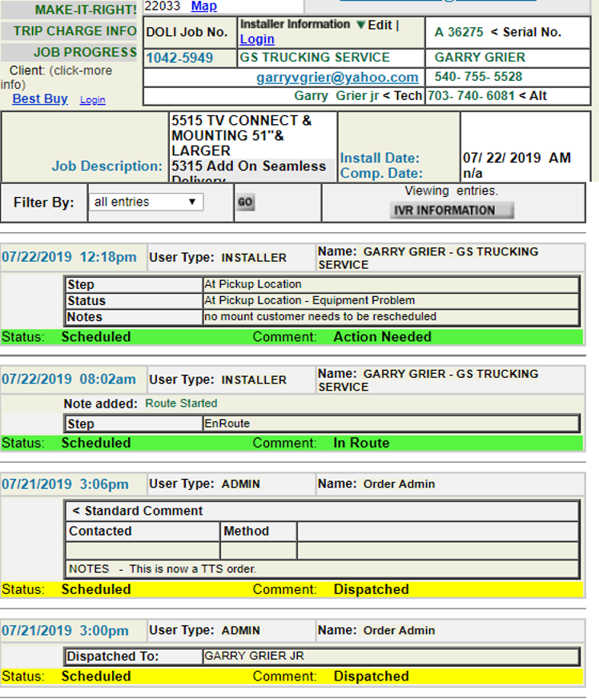Click green triangle beside Installer Information

[x=360, y=25]
